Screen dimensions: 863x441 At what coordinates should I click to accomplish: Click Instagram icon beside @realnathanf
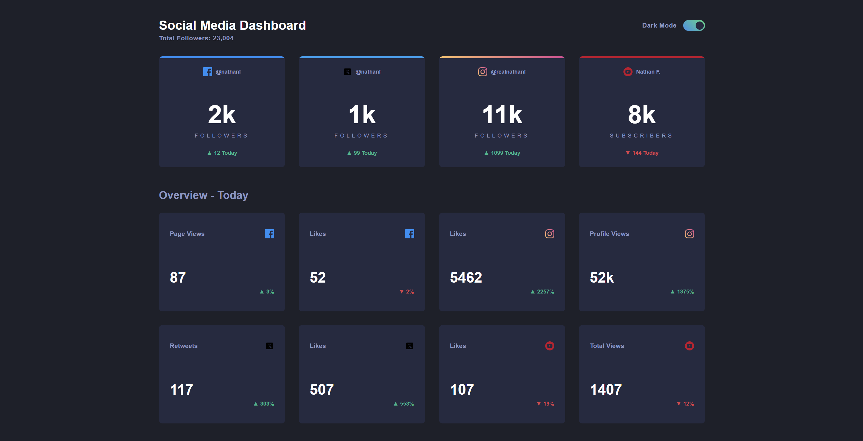click(482, 71)
